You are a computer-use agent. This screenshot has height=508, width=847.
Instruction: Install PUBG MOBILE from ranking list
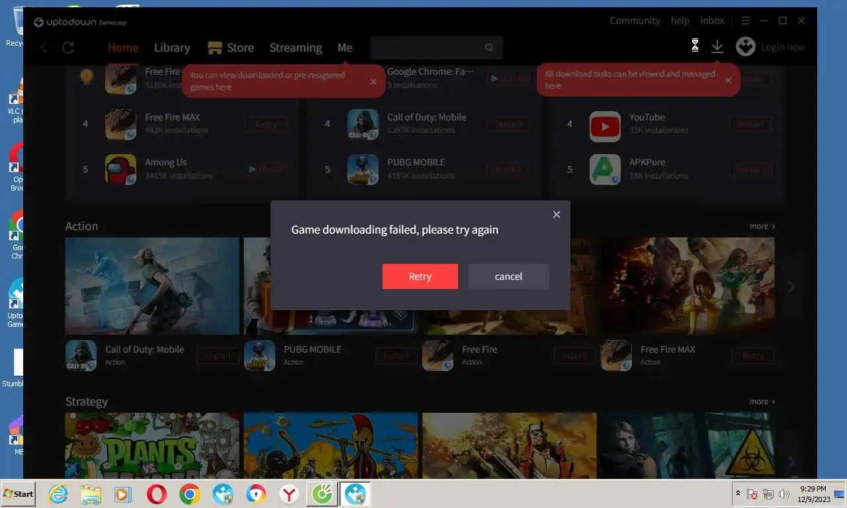(508, 169)
